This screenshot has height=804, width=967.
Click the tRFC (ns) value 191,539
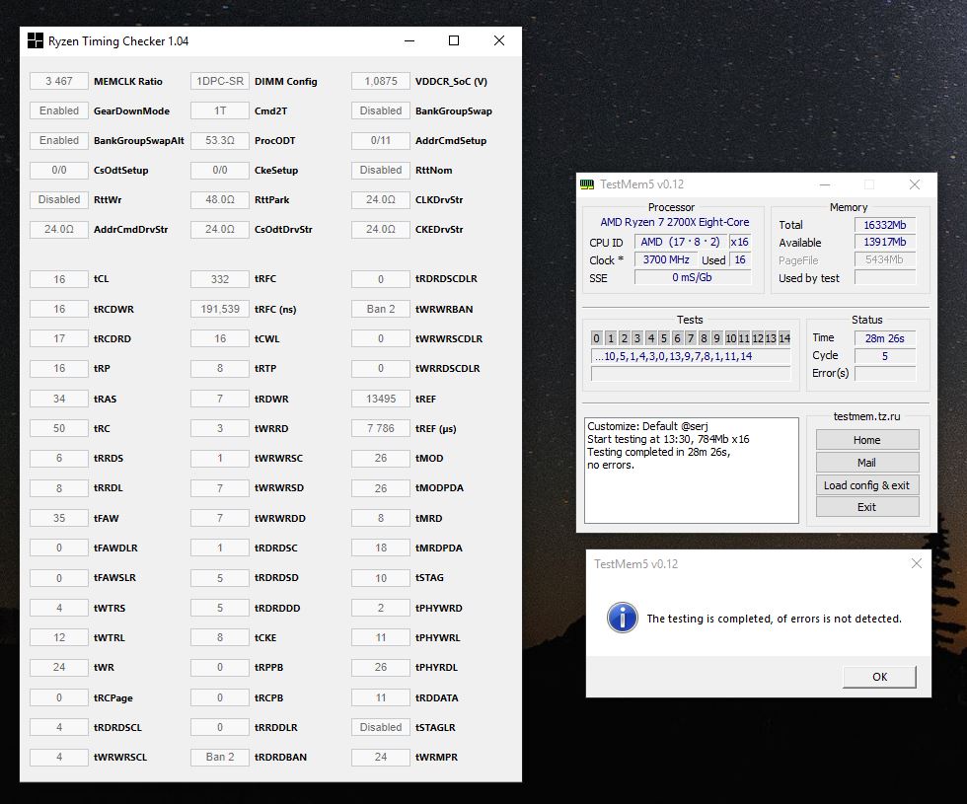(220, 309)
